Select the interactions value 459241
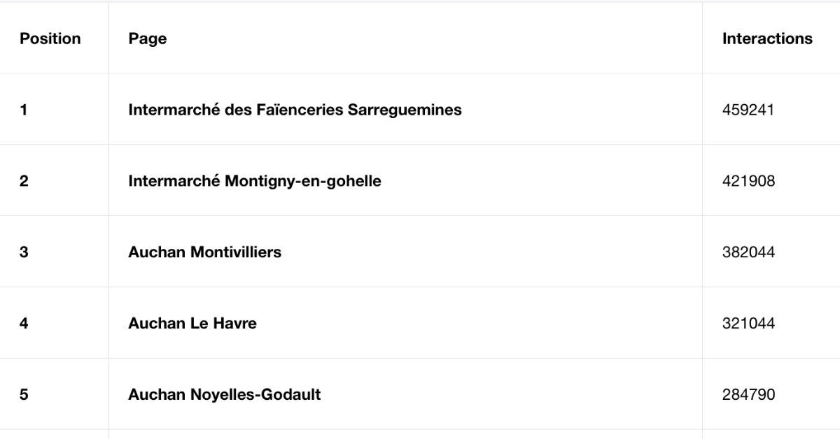 click(748, 110)
